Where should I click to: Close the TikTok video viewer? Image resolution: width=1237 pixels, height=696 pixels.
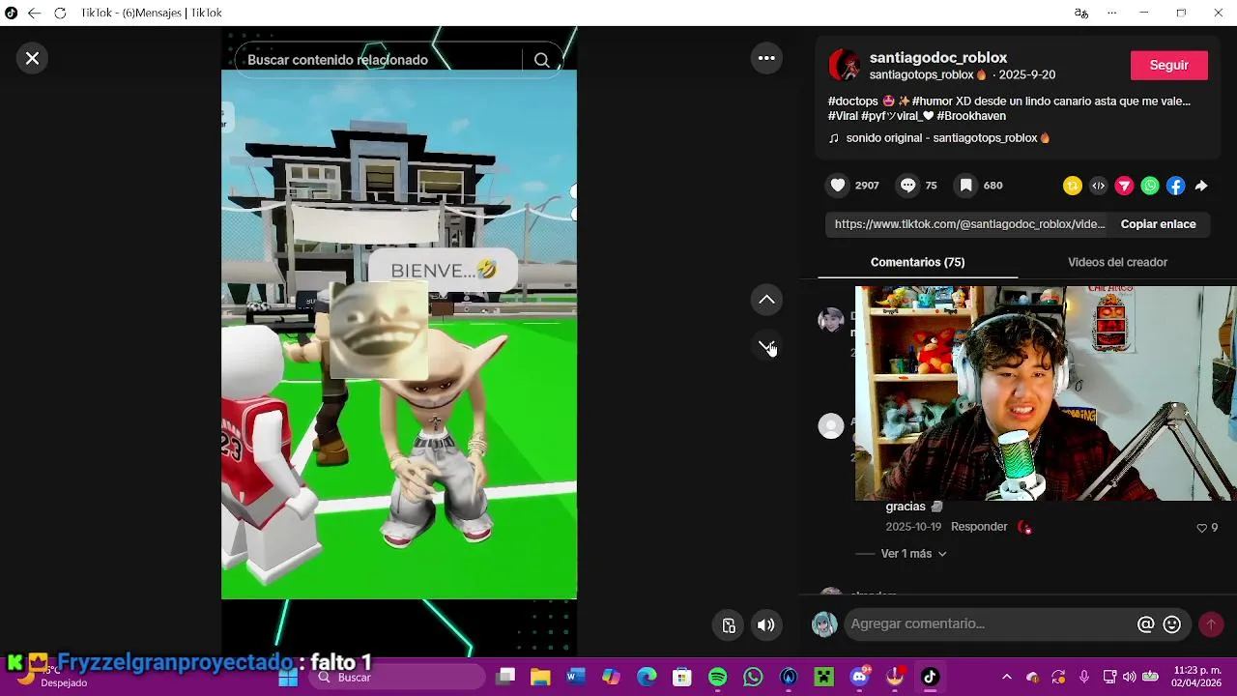click(32, 58)
